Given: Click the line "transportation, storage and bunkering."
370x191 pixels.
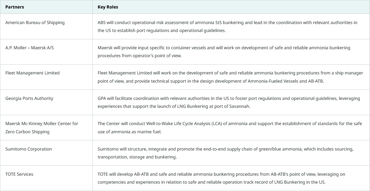Looking at the screenshot, I should click(137, 157).
